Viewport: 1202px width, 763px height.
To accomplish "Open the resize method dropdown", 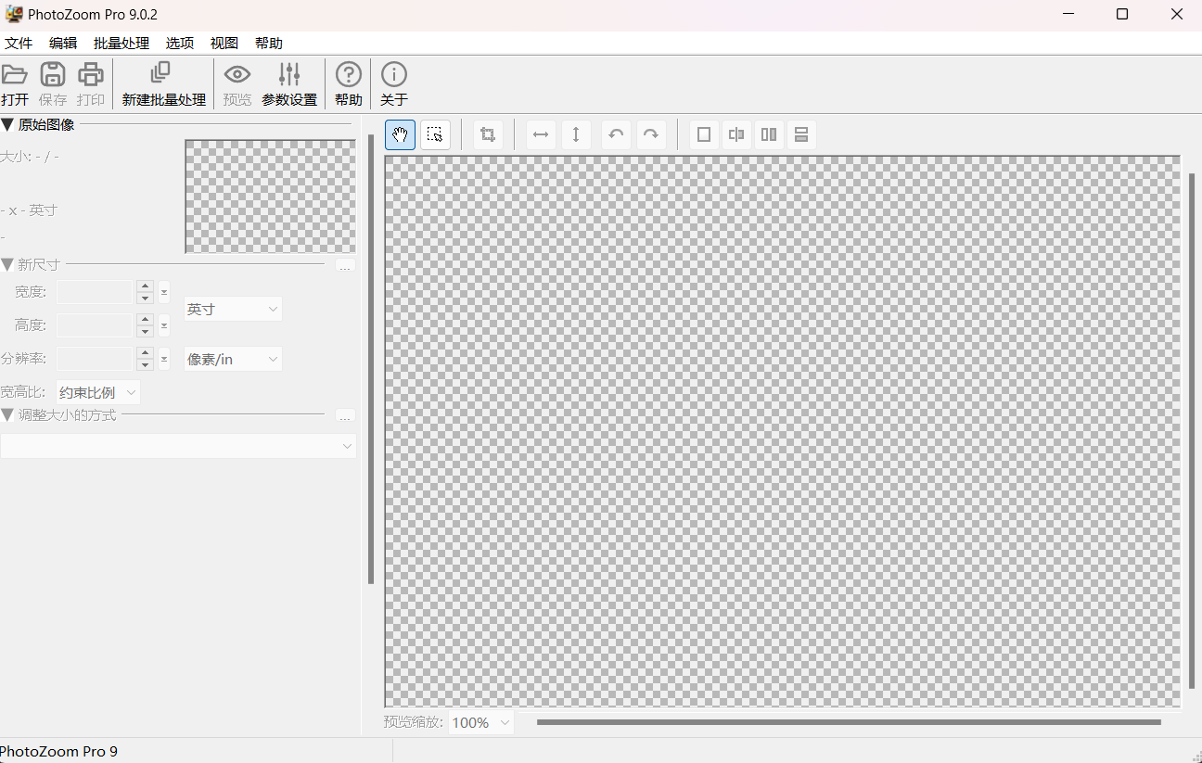I will tap(178, 446).
